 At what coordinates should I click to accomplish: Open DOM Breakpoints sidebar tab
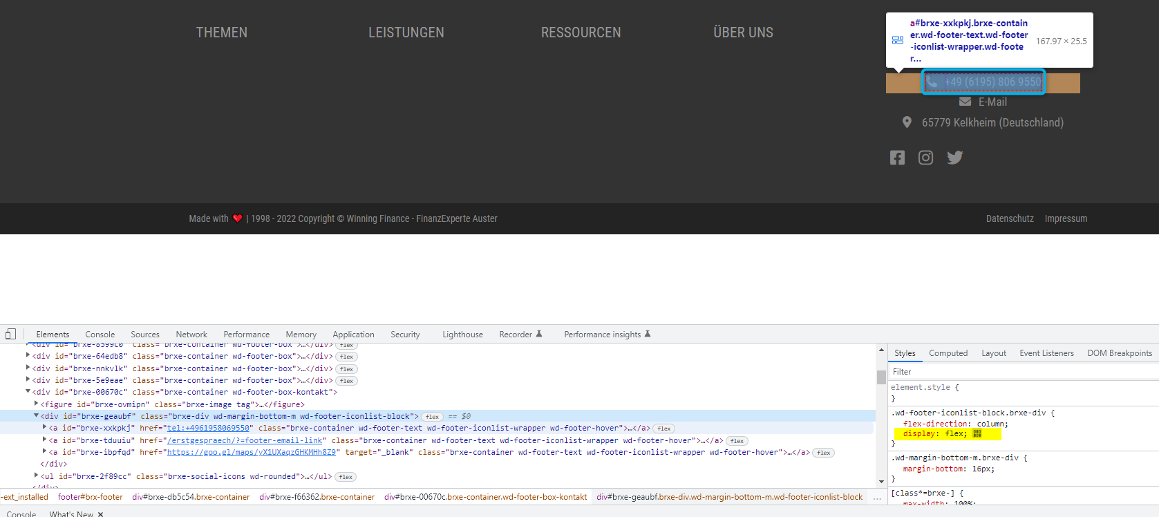(x=1120, y=353)
